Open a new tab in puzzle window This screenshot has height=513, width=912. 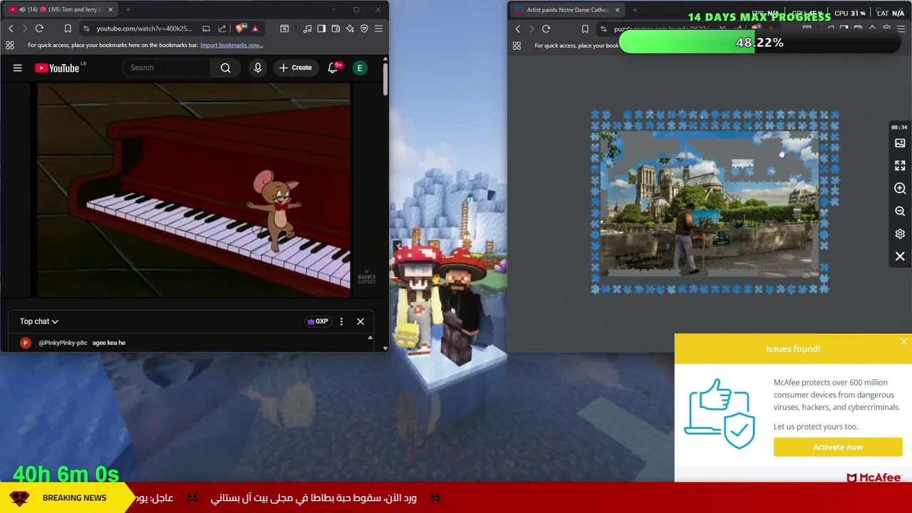coord(635,10)
